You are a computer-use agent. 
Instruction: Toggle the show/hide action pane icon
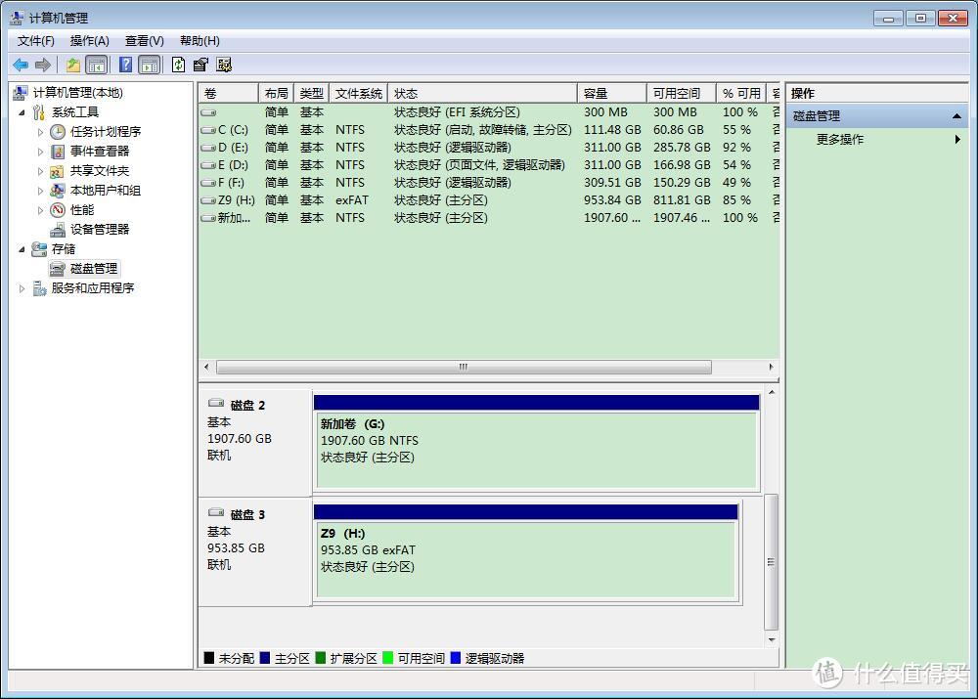point(150,65)
